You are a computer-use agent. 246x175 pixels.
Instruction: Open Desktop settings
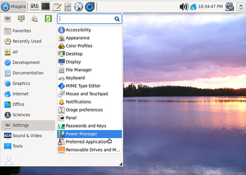(x=90, y=54)
